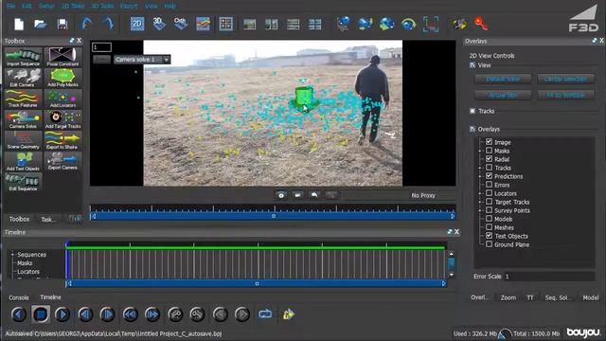Run the Track Features tool
Image resolution: width=606 pixels, height=341 pixels.
point(23,99)
